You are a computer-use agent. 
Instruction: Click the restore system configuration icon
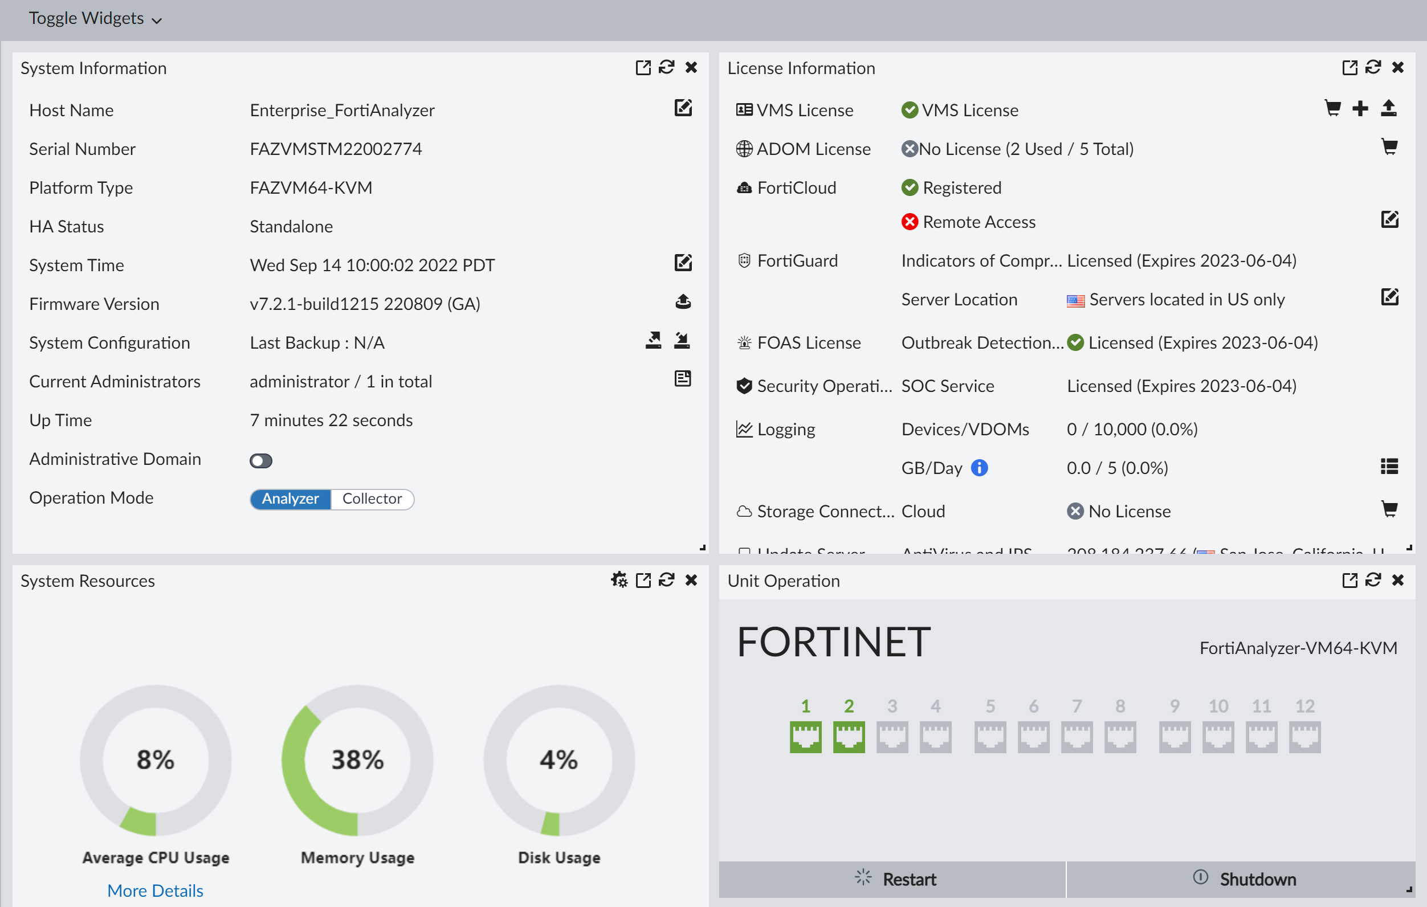682,340
